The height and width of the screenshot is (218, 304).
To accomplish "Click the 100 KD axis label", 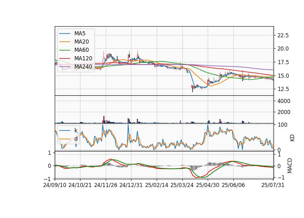I will coord(282,125).
